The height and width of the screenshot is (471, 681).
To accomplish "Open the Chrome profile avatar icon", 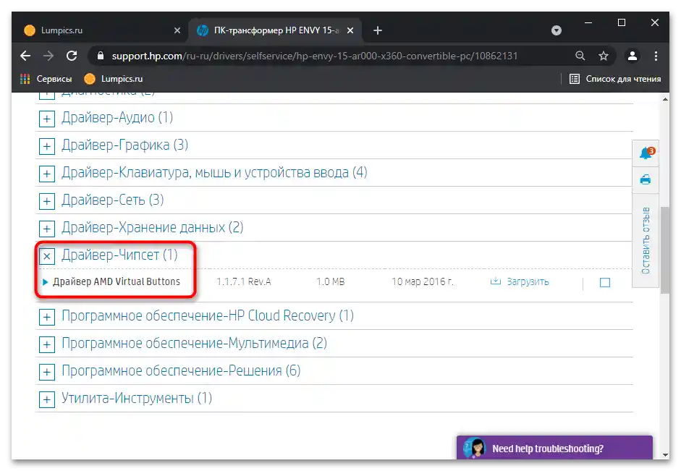I will click(x=633, y=56).
